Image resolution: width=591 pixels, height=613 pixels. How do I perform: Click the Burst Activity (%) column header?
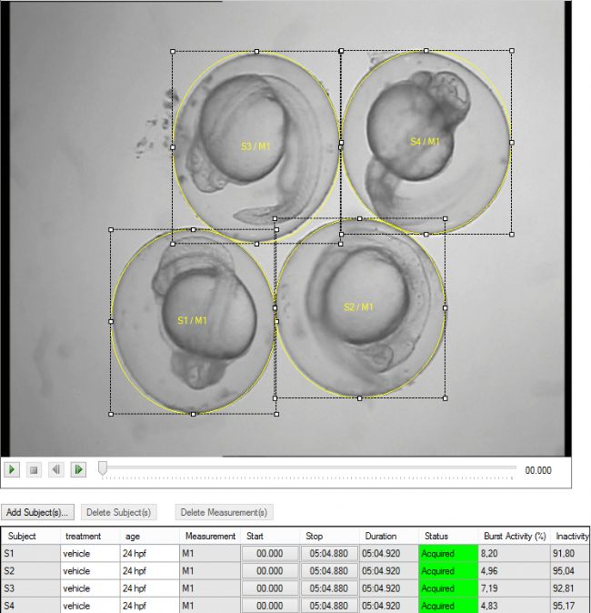[514, 537]
